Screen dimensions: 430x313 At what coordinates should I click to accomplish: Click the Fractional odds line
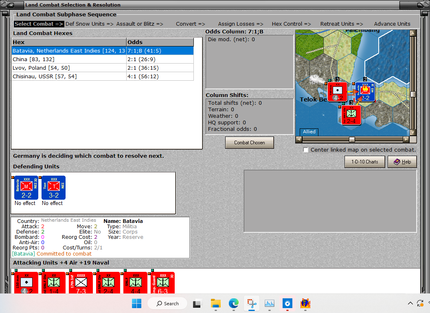232,129
